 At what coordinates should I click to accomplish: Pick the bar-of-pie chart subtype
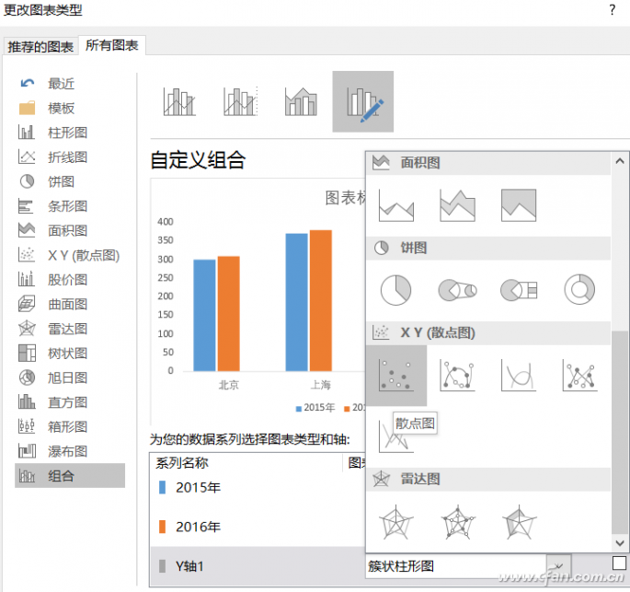click(x=519, y=290)
